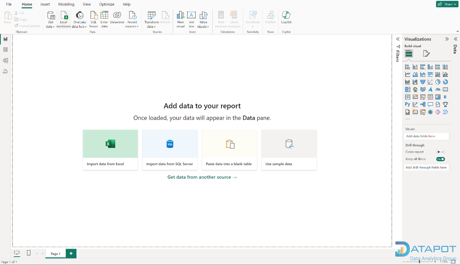The width and height of the screenshot is (460, 265).
Task: Expand the collapsed Data pane
Action: click(x=455, y=39)
